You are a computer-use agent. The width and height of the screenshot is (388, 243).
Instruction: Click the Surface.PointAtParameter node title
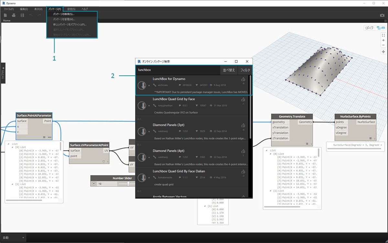click(34, 116)
